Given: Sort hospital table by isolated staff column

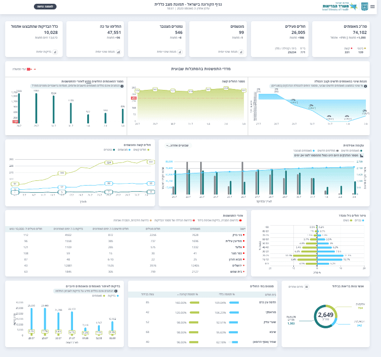Looking at the screenshot, I should point(148,294).
